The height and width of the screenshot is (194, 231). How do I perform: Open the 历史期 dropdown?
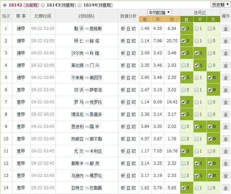[x=220, y=5]
